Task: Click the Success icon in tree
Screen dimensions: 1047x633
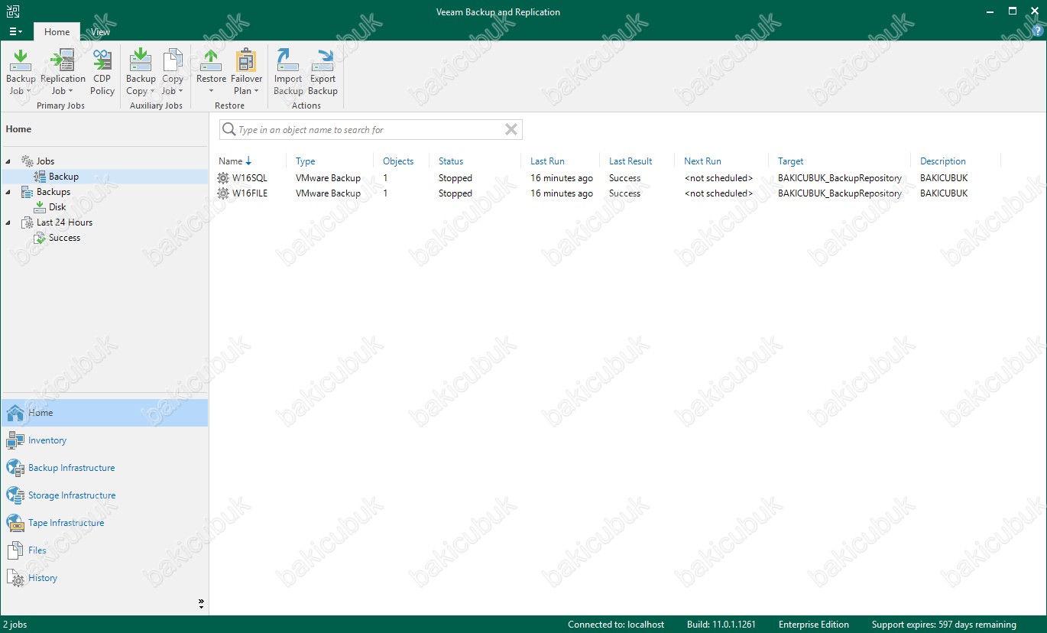Action: (40, 238)
